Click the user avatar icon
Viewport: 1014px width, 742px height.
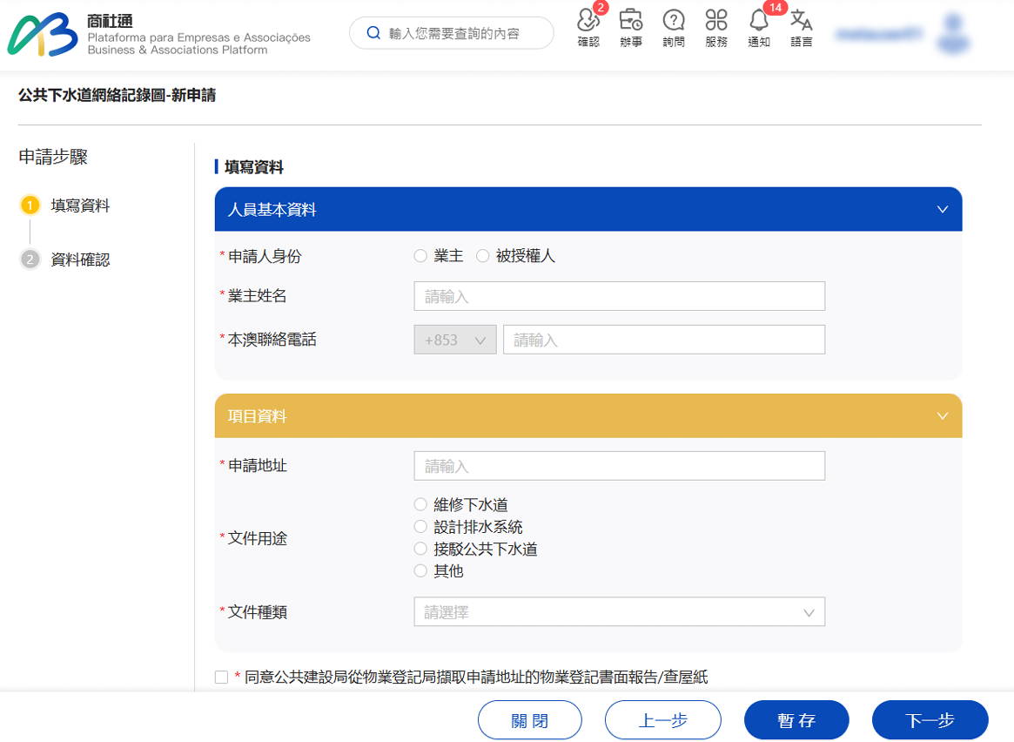[x=955, y=35]
